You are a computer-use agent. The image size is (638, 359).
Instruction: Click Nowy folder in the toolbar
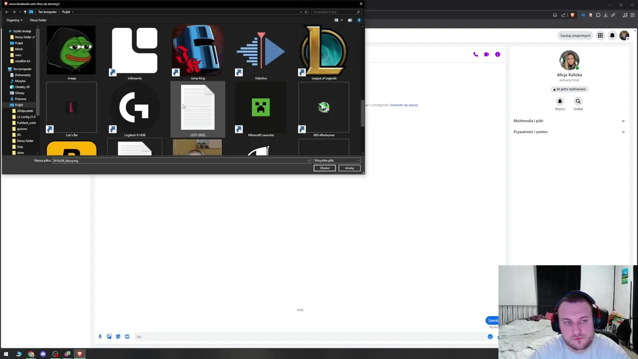pyautogui.click(x=38, y=20)
